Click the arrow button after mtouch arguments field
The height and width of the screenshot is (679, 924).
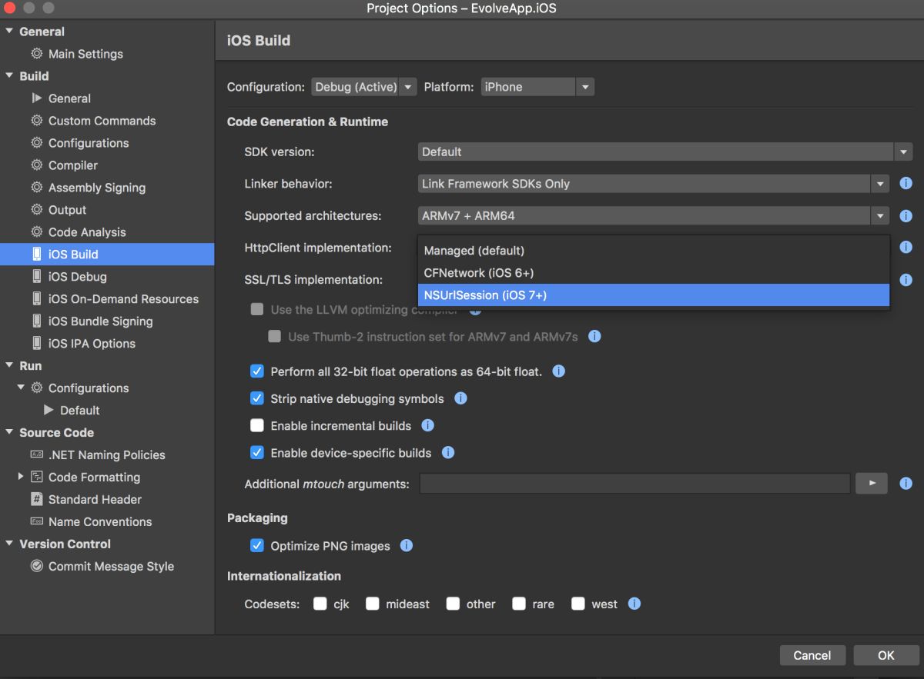(872, 483)
